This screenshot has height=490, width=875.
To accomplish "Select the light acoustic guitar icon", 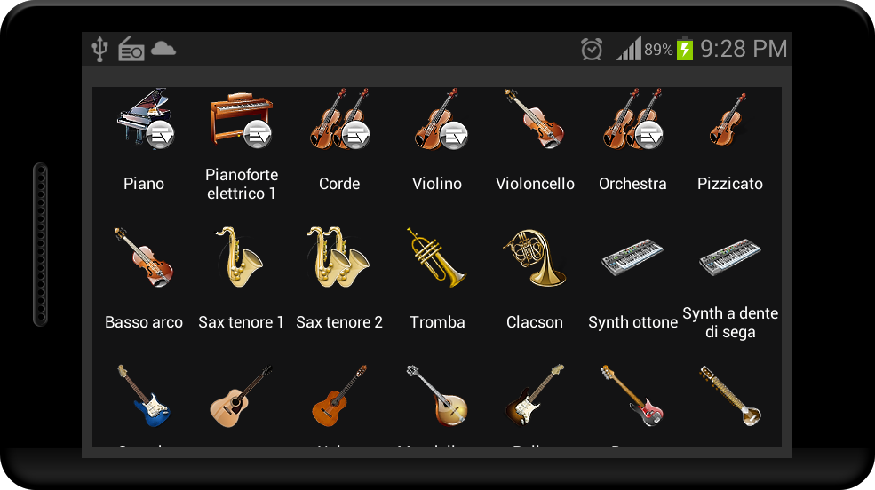I will [x=241, y=396].
